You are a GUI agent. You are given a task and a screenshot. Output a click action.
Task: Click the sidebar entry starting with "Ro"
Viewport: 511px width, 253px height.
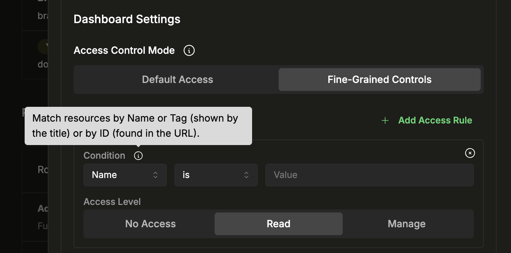coord(42,170)
